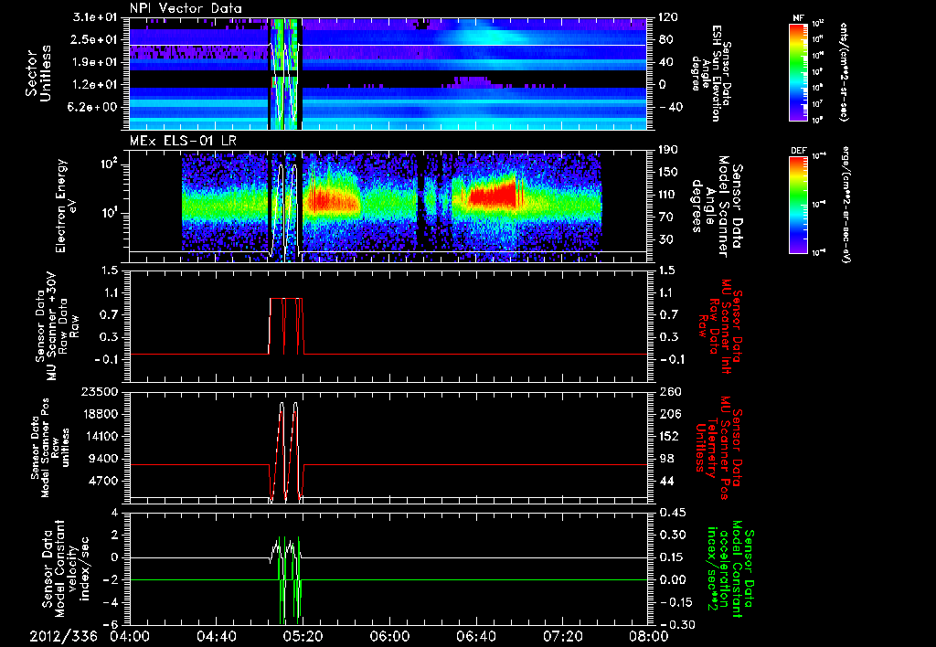
Task: Click the "120" sun elevation tick
Action: (x=668, y=17)
